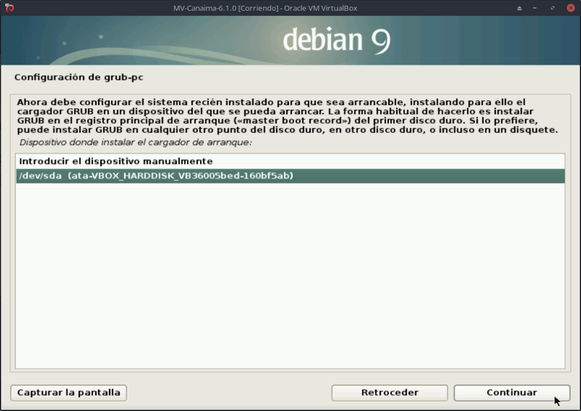Click the window menu icon in title bar
Screen dimensions: 581x411
[9, 8]
